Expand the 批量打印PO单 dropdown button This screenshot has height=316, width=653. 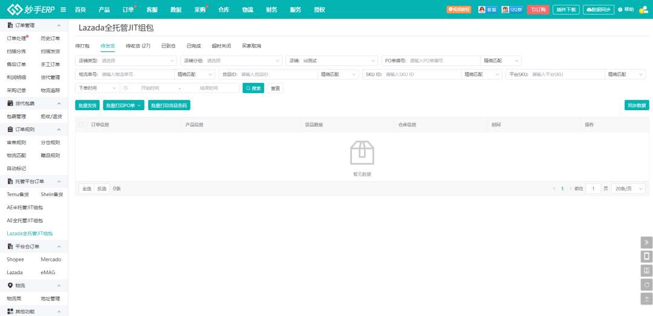pyautogui.click(x=123, y=105)
